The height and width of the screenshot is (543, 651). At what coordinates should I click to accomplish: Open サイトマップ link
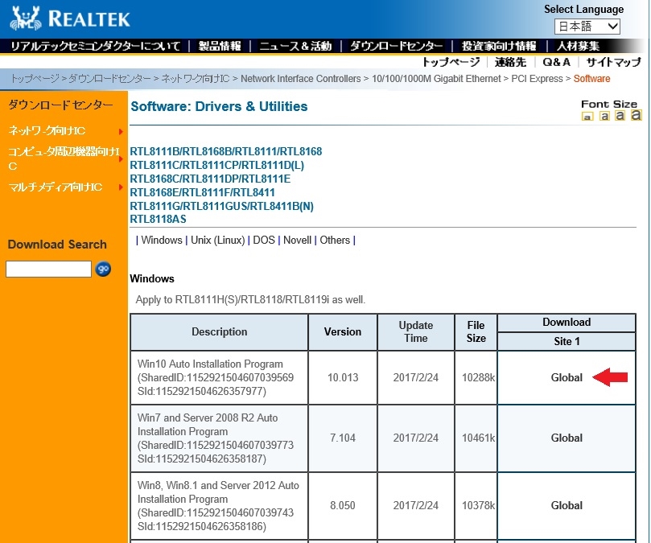(614, 62)
